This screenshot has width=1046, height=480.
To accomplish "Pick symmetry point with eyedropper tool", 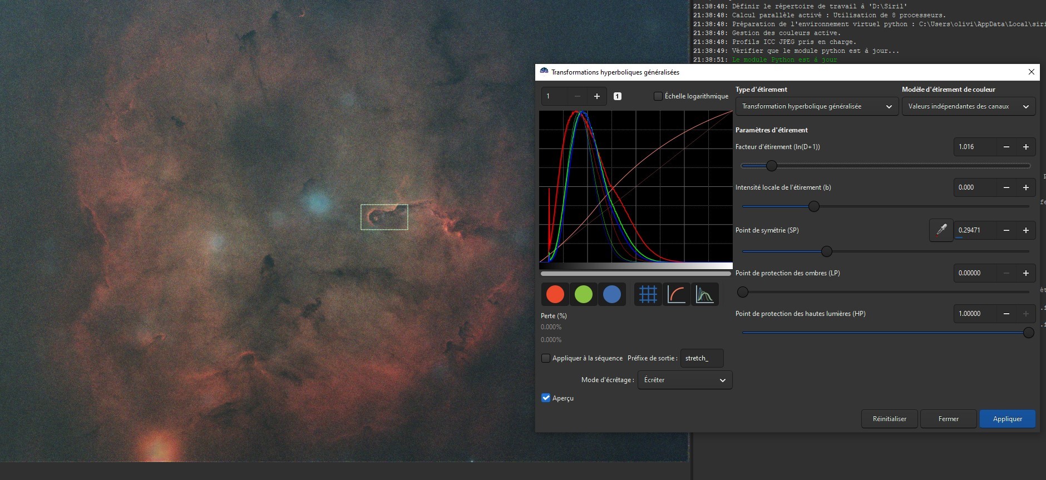I will coord(941,230).
